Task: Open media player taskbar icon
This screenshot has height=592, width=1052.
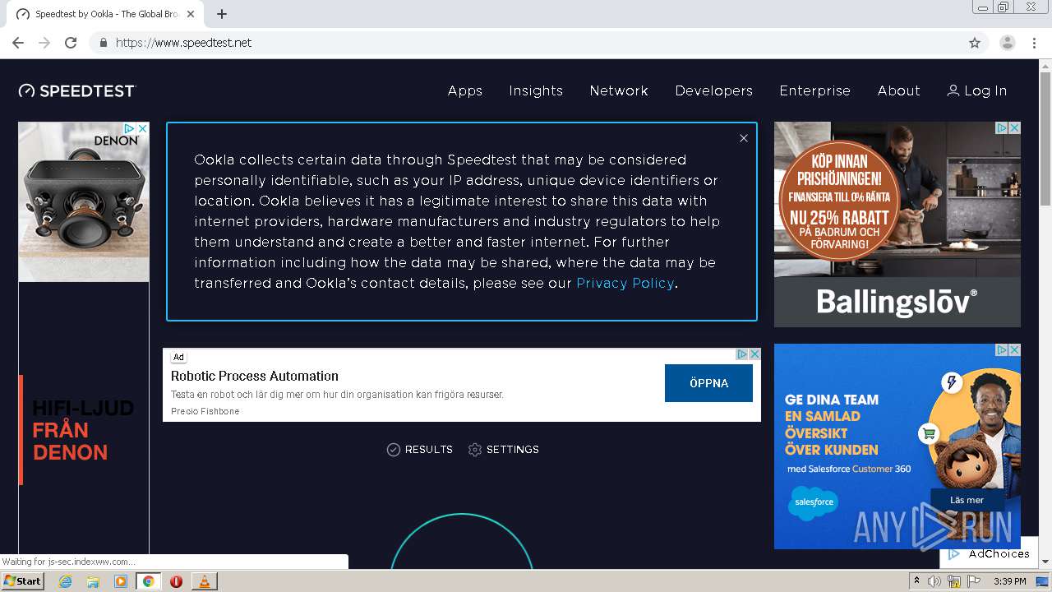Action: click(121, 581)
